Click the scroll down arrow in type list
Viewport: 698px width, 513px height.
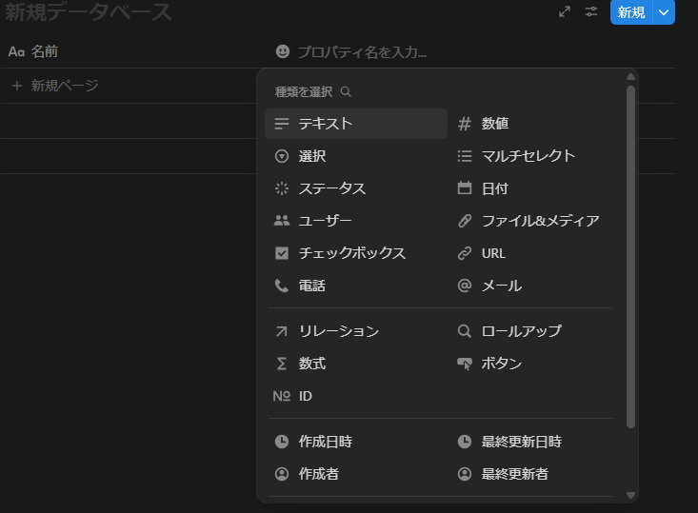coord(629,495)
